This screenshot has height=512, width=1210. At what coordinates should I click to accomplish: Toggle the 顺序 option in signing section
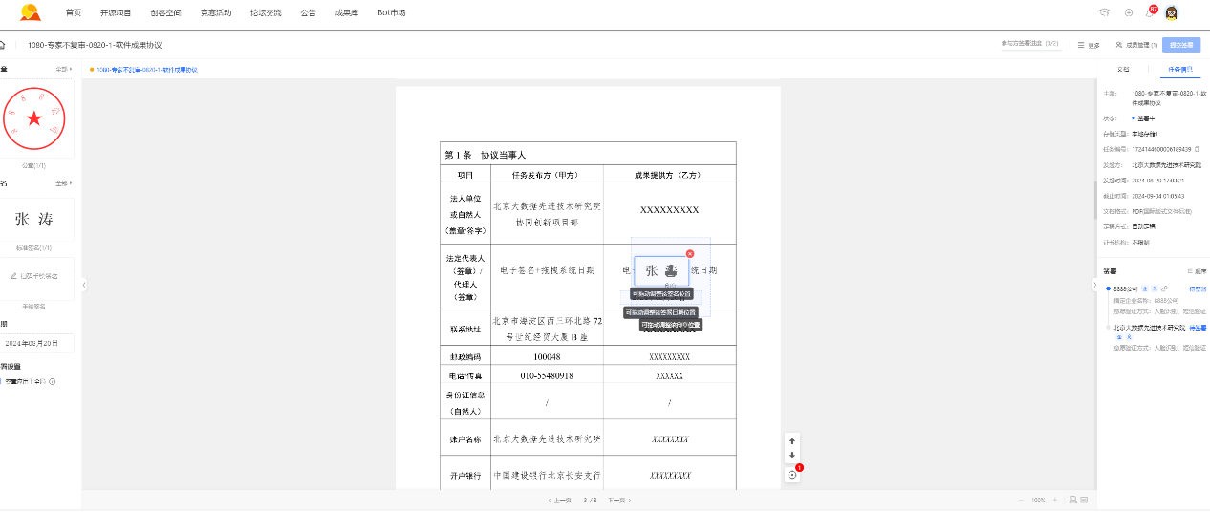click(1196, 272)
